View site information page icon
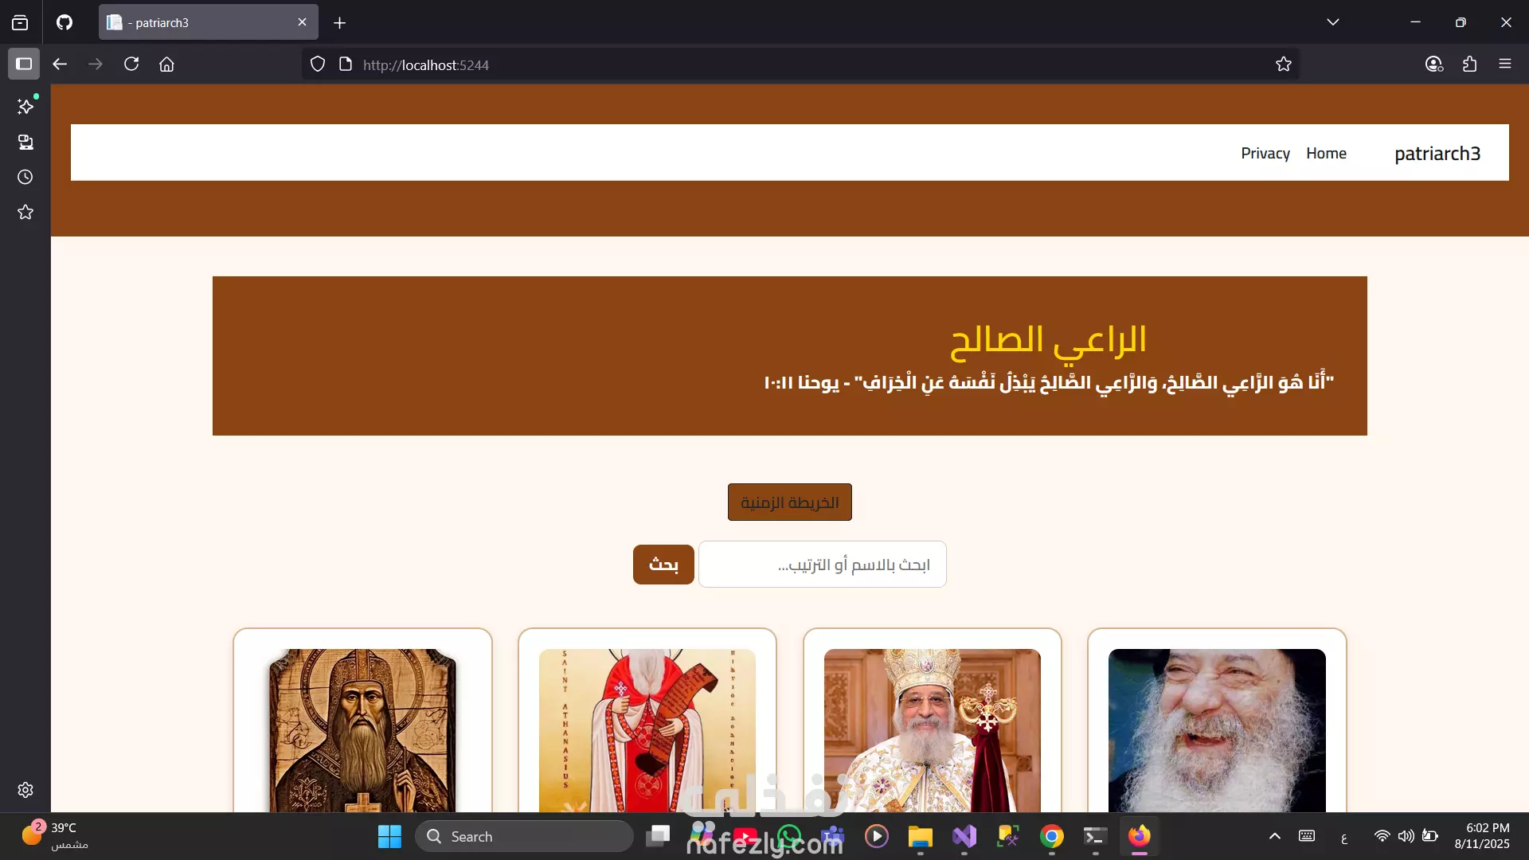Screen dimensions: 1529x860 pos(346,64)
